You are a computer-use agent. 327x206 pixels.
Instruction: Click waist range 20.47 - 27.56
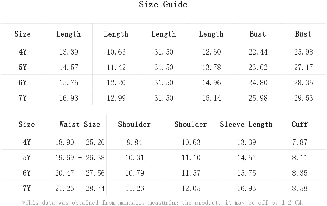click(80, 173)
